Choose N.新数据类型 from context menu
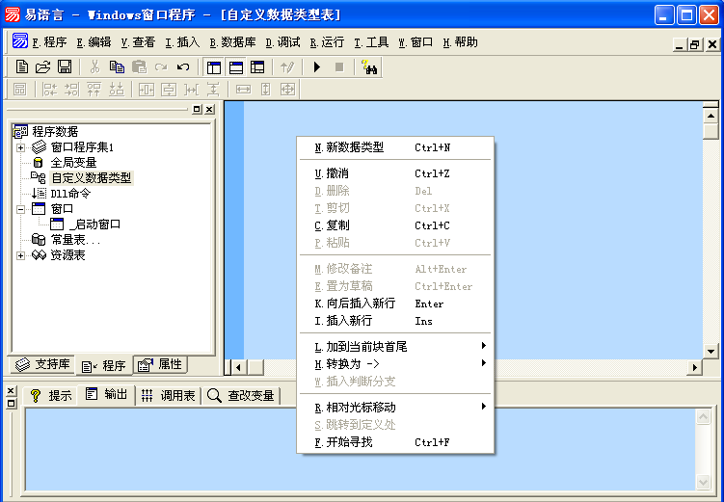Image resolution: width=724 pixels, height=502 pixels. click(x=396, y=147)
